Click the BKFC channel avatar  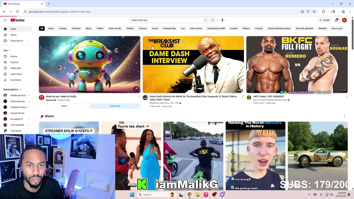(x=249, y=97)
